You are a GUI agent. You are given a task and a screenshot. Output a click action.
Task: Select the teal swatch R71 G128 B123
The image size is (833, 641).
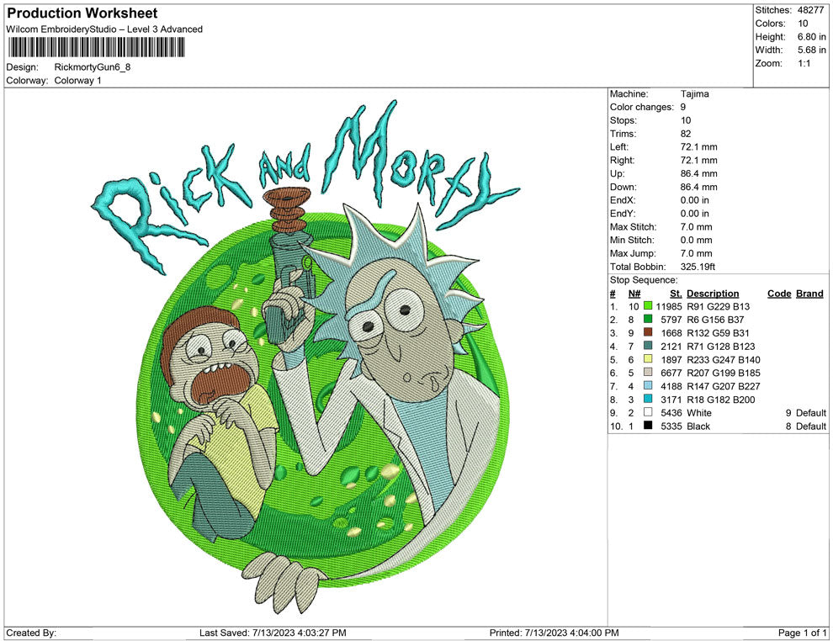648,346
